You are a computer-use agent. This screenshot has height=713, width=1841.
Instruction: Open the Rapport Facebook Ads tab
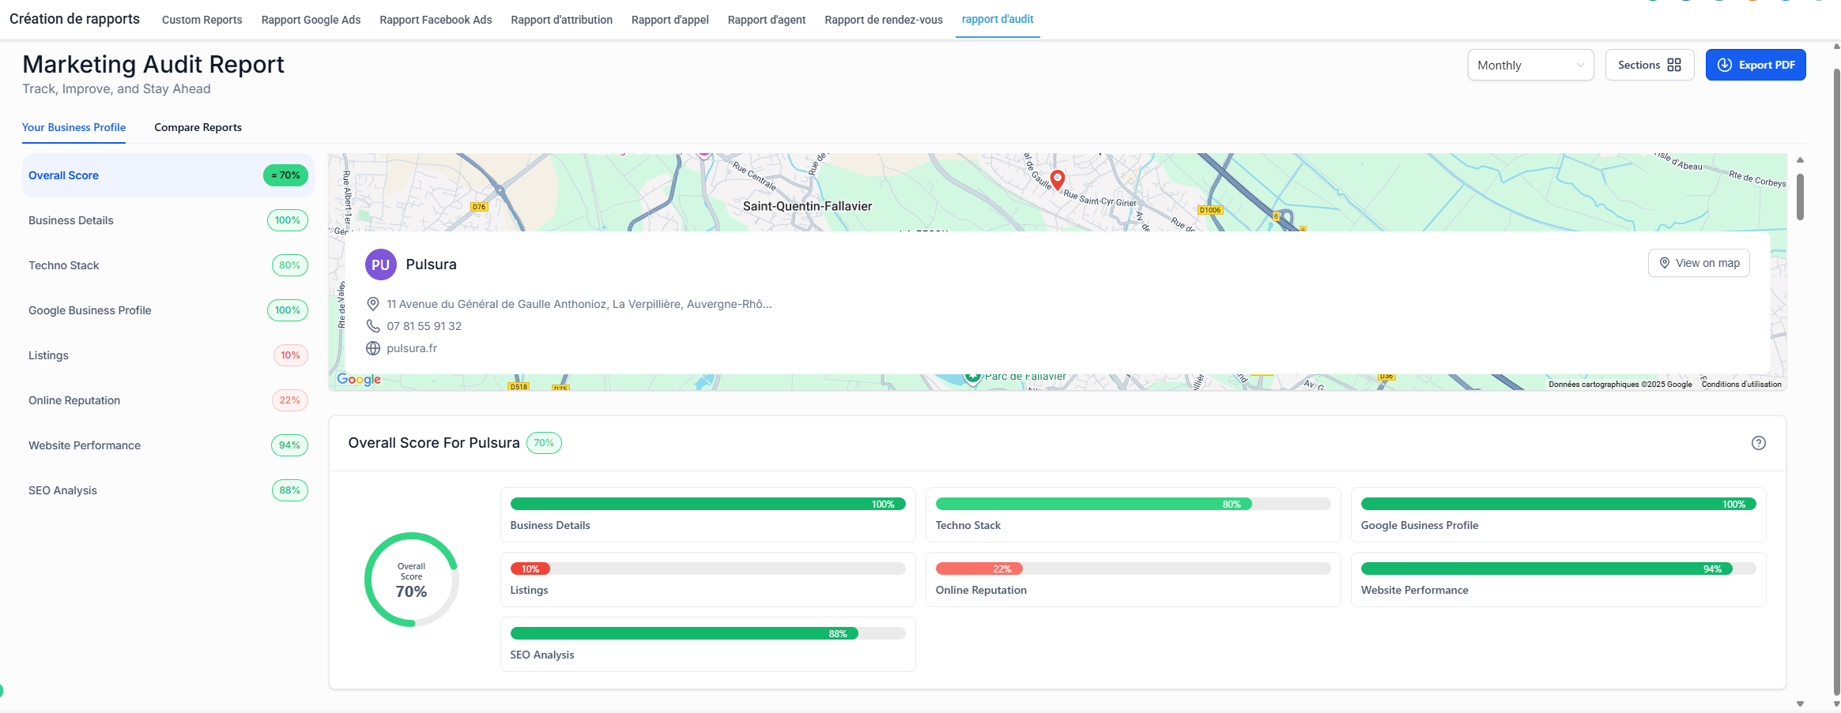[x=436, y=20]
